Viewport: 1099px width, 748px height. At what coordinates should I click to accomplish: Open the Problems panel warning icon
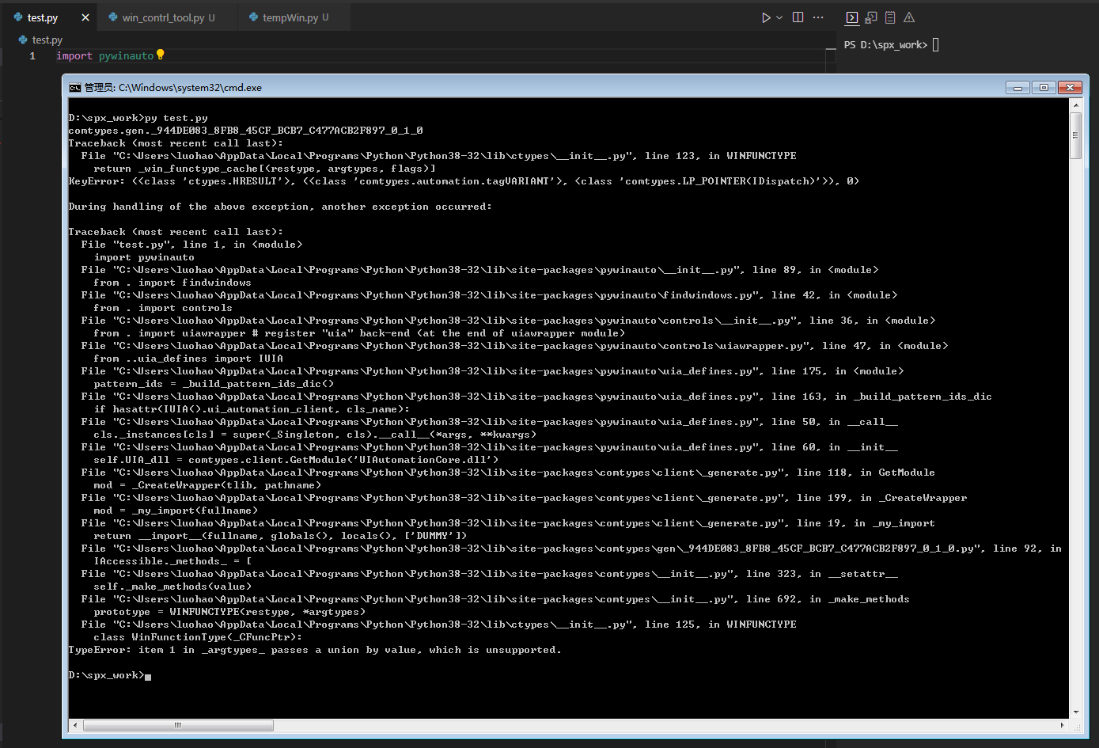tap(909, 17)
